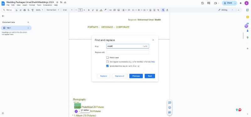The width and height of the screenshot is (251, 117).
Task: Click the Find text field
Action: pos(128,46)
